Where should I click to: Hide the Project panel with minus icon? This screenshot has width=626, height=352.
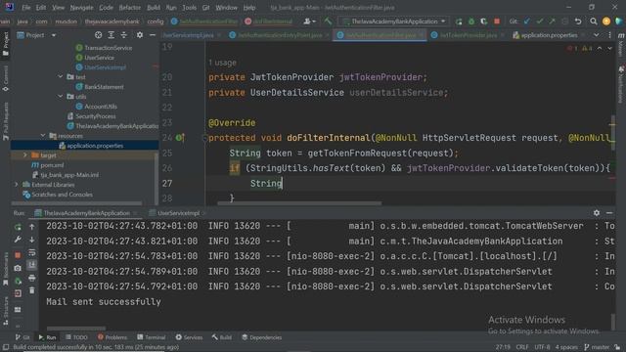153,35
